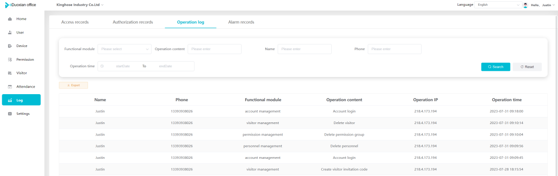The image size is (558, 176).
Task: Switch to the Access records tab
Action: pos(75,22)
